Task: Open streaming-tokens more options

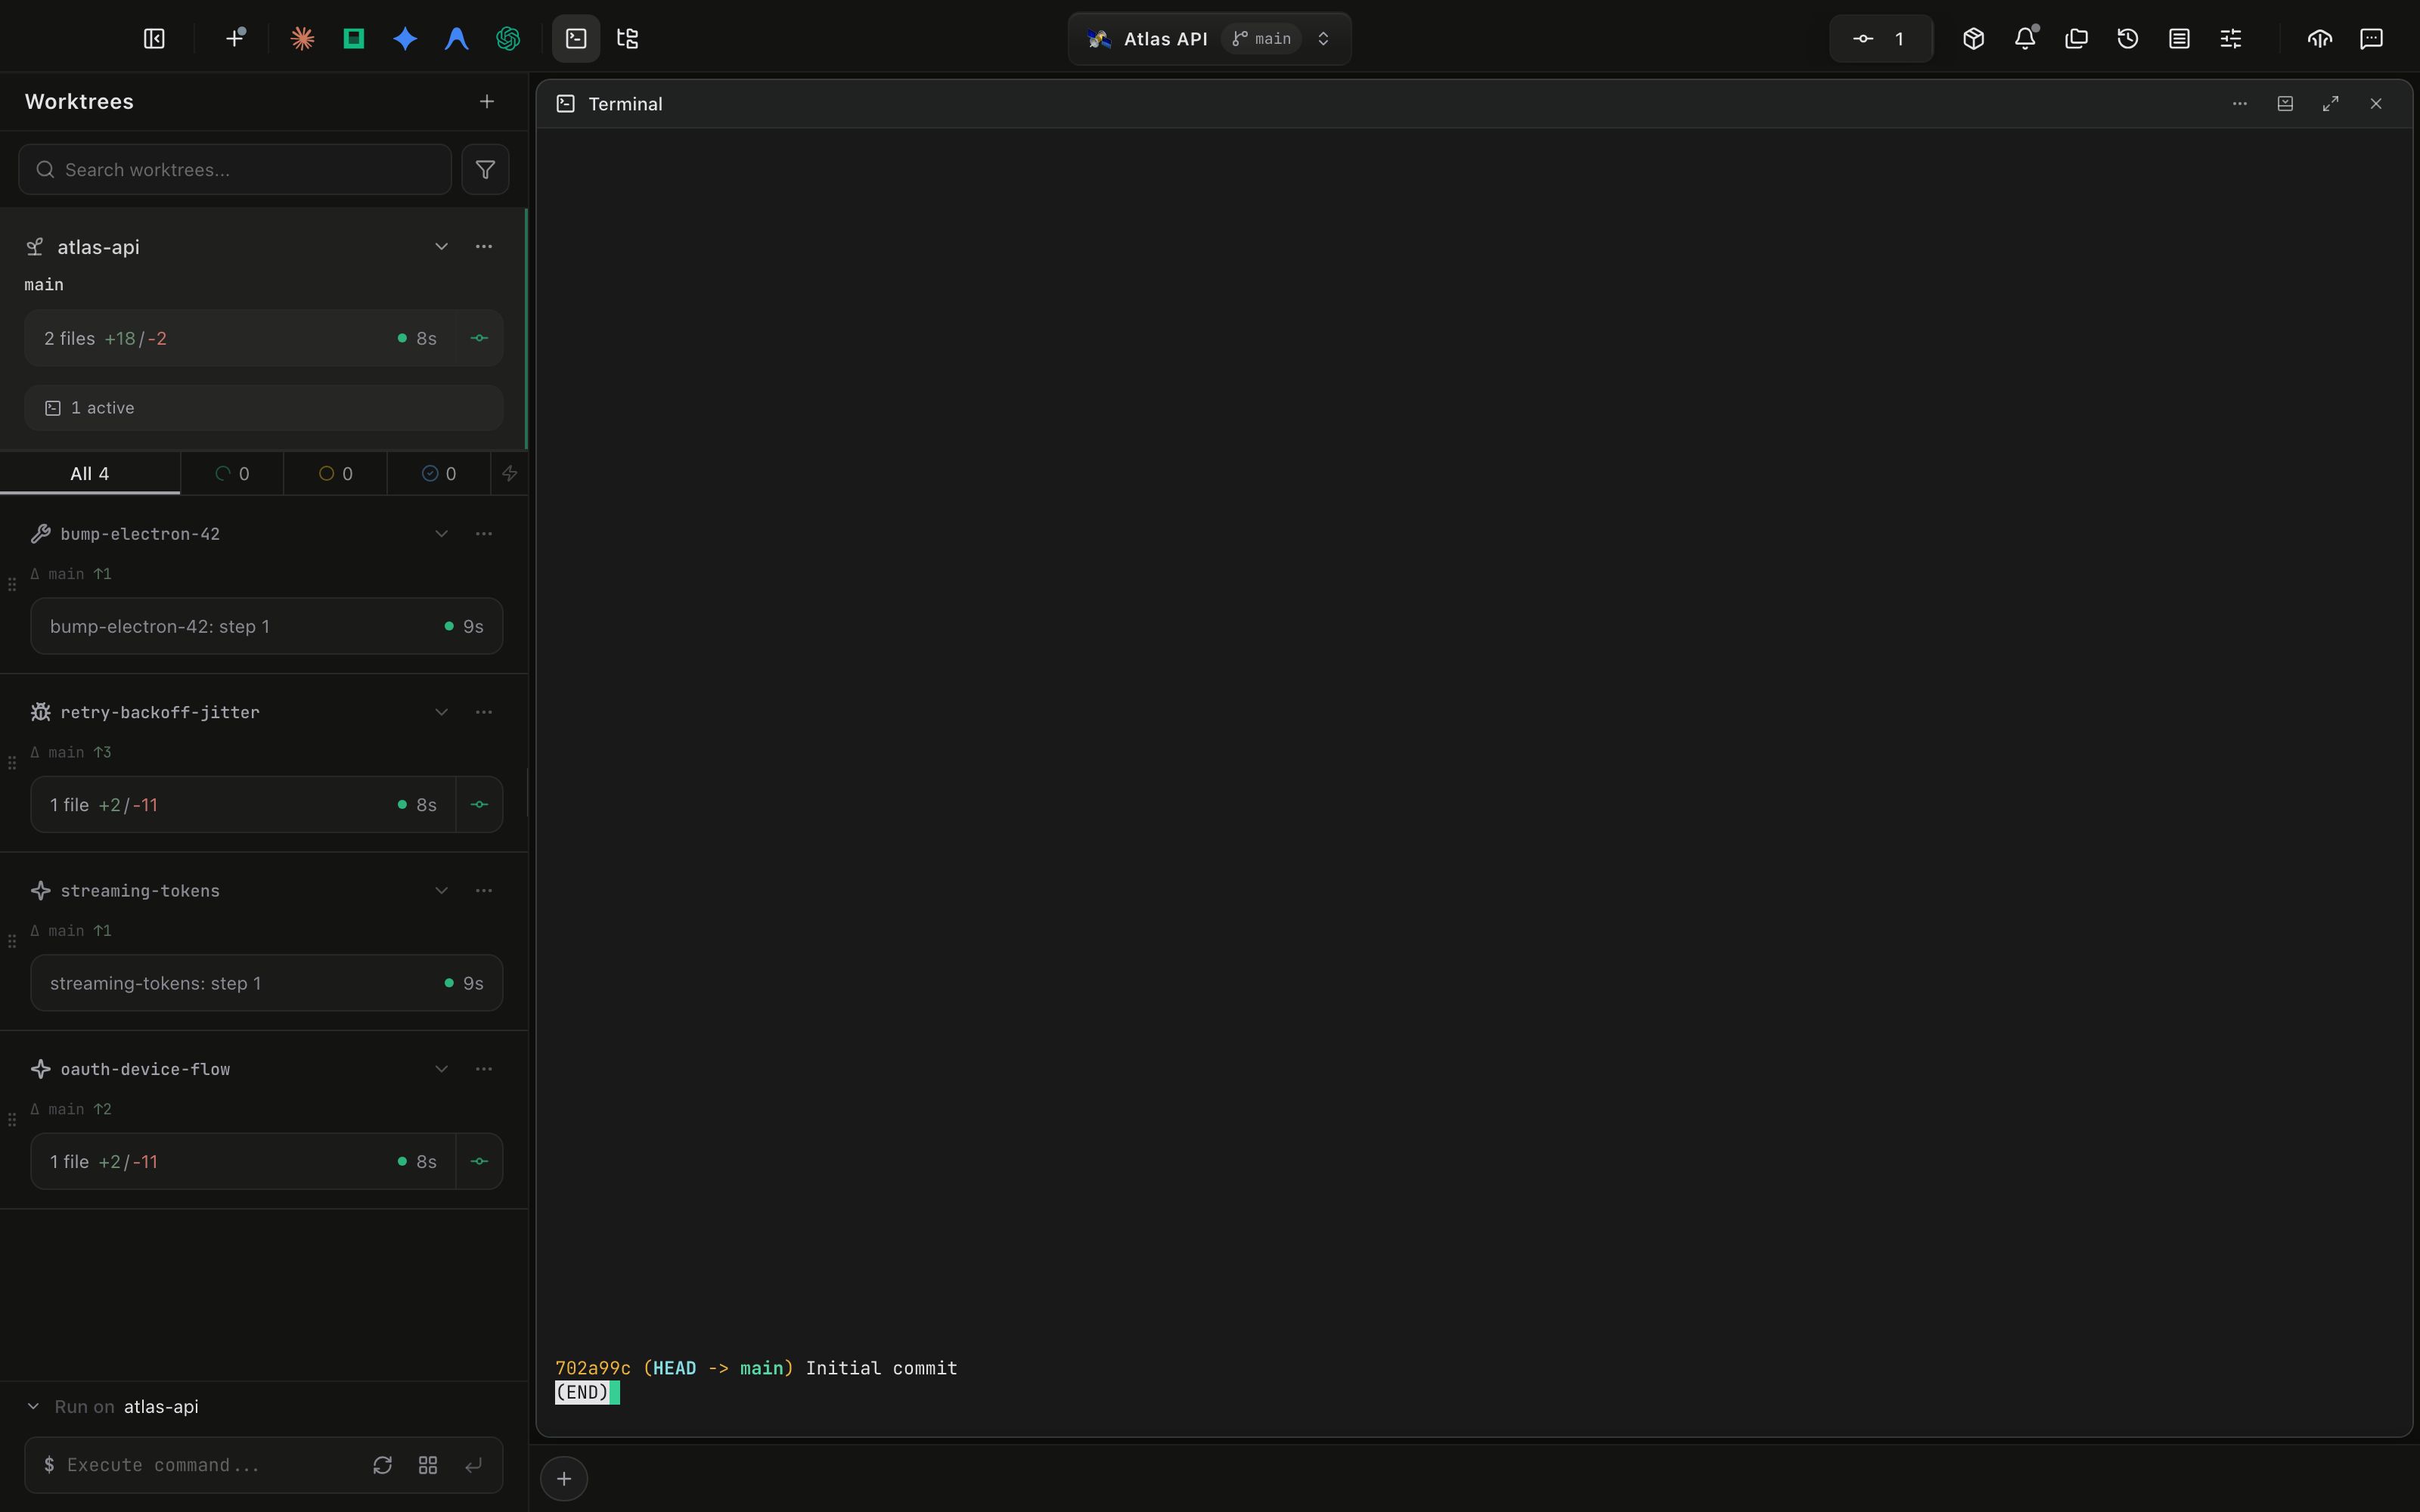Action: pos(484,891)
